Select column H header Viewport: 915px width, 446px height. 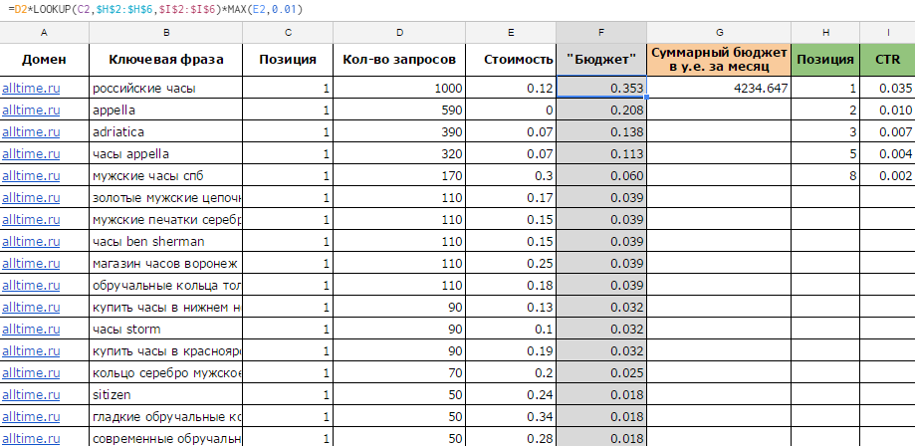tap(825, 33)
